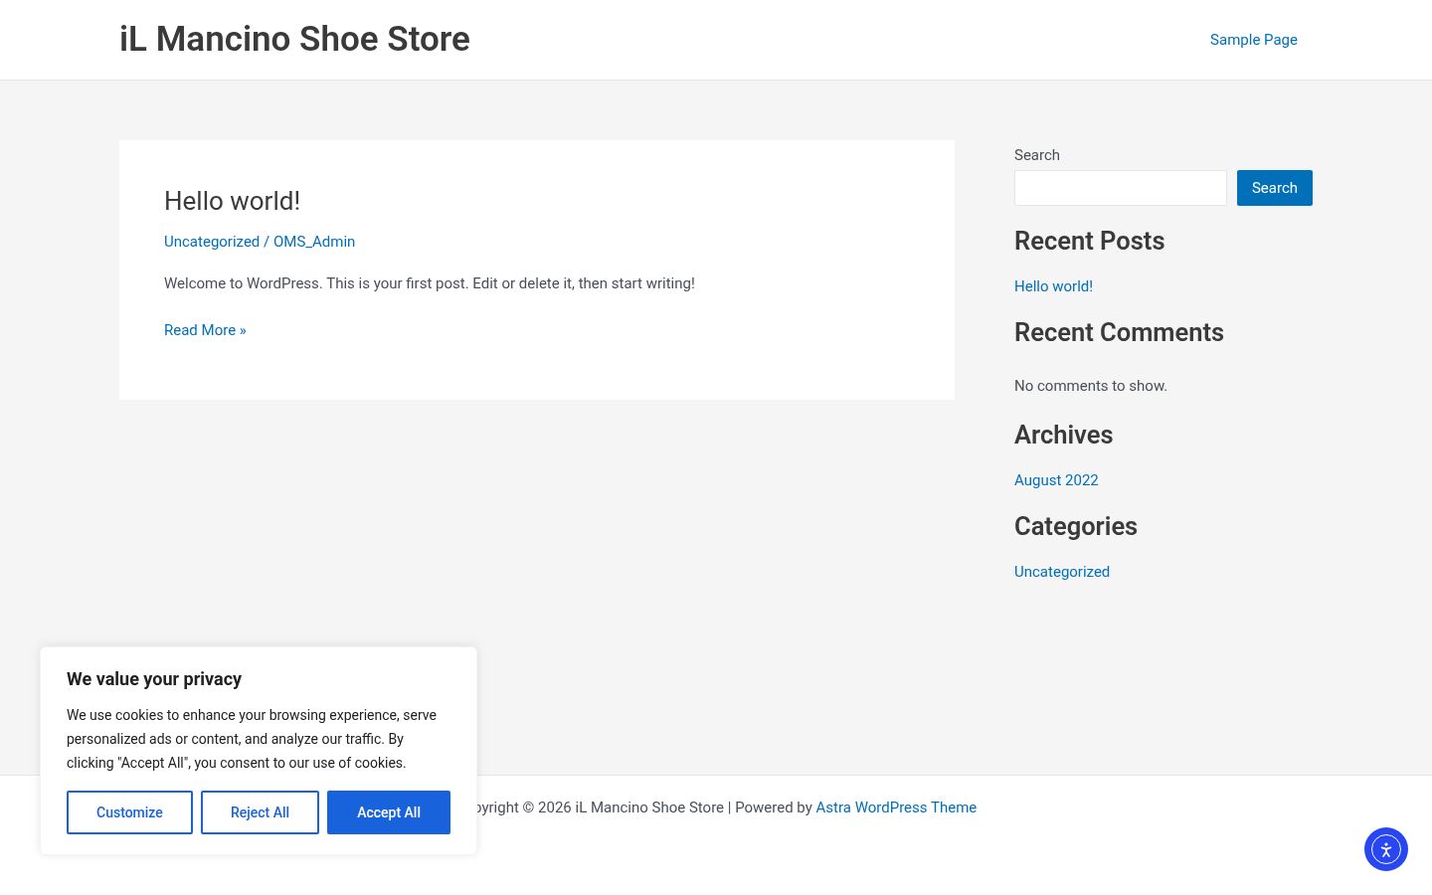Focus the sidebar search input field

coord(1120,188)
